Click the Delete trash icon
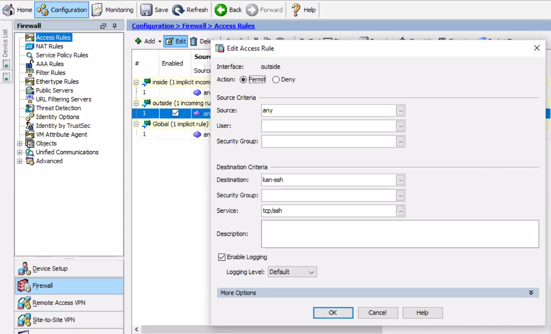551x334 pixels. [x=194, y=41]
